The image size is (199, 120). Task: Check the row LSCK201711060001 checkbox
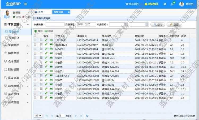(x=35, y=54)
